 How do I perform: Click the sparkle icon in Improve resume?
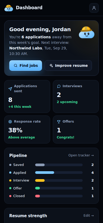pos(51,66)
